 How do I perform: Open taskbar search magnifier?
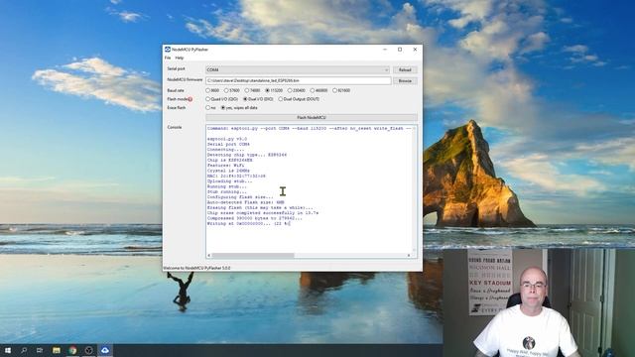24,350
